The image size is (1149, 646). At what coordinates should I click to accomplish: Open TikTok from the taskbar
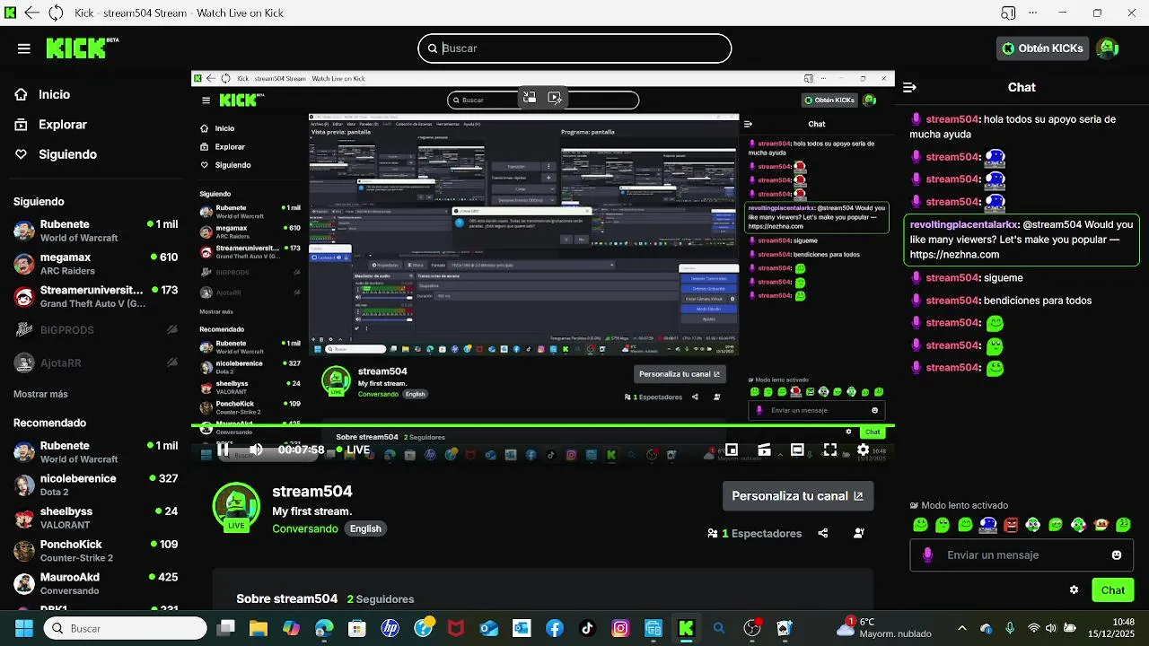point(587,628)
